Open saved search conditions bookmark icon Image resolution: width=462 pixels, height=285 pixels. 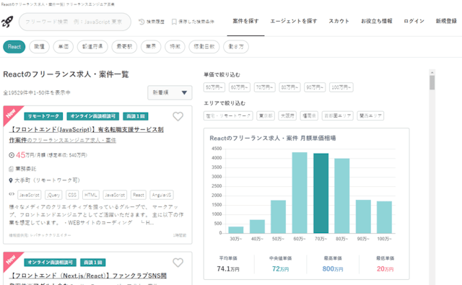(x=174, y=22)
